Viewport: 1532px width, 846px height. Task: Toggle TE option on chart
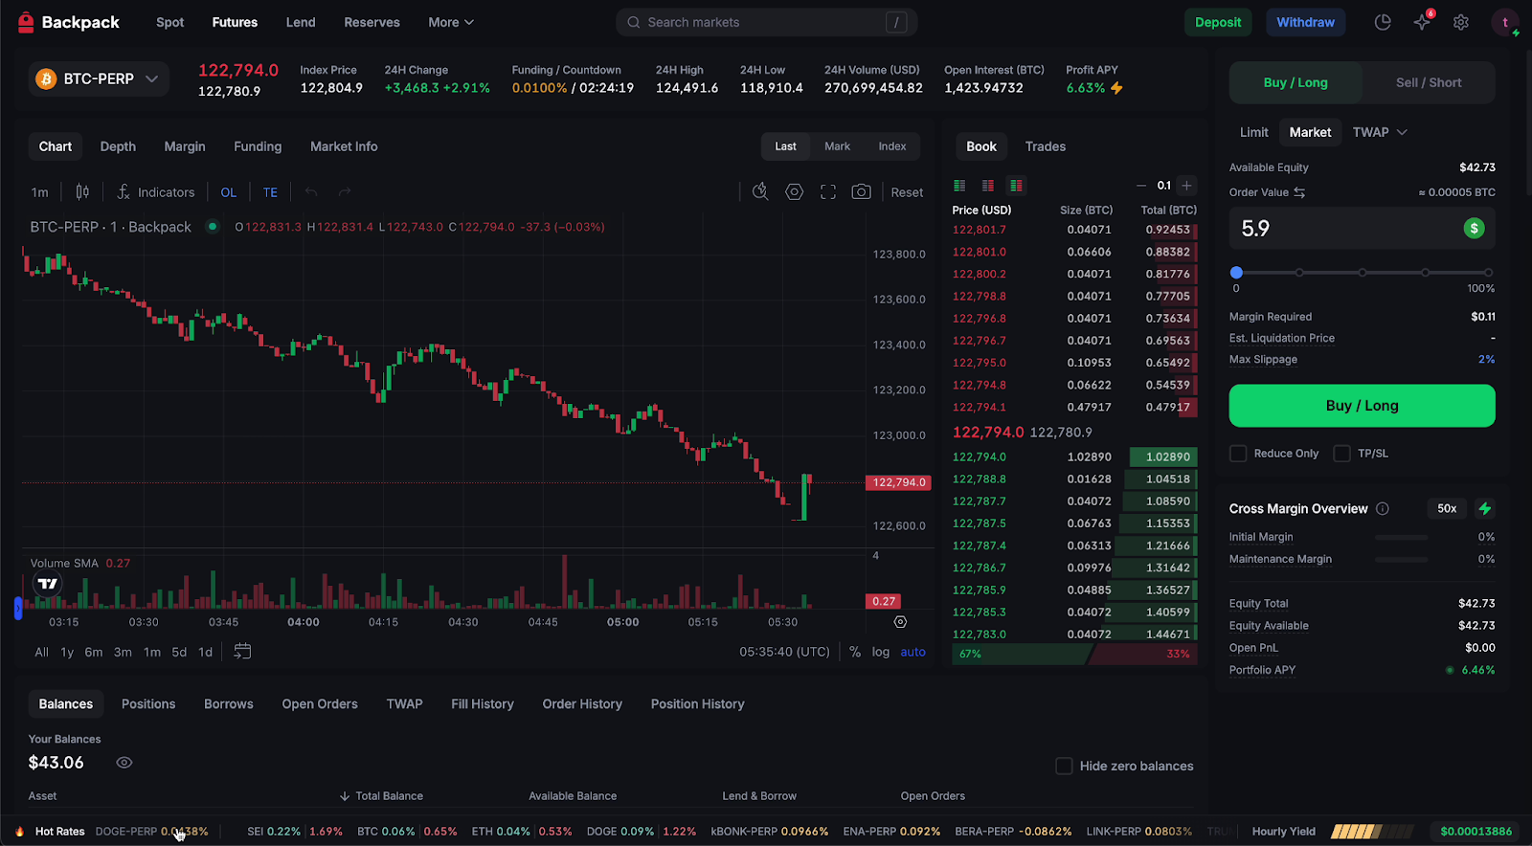270,192
